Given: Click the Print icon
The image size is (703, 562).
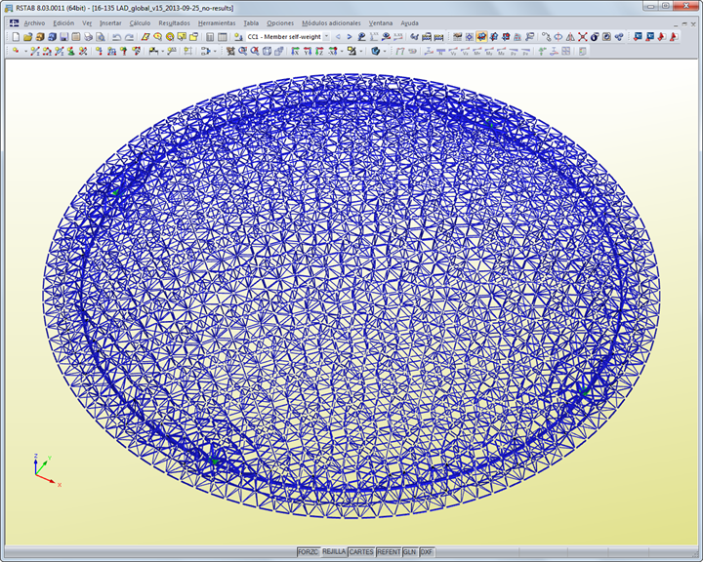Looking at the screenshot, I should point(88,37).
